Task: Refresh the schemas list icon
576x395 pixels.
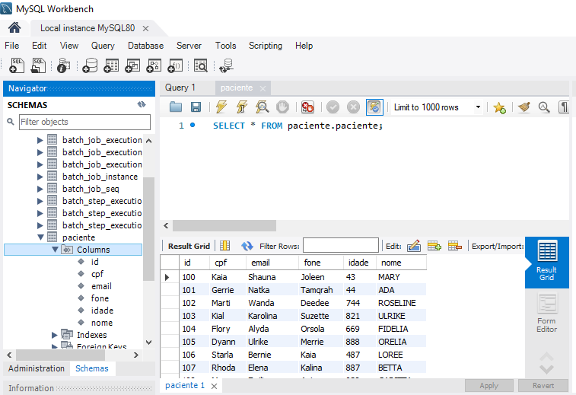Action: tap(142, 105)
